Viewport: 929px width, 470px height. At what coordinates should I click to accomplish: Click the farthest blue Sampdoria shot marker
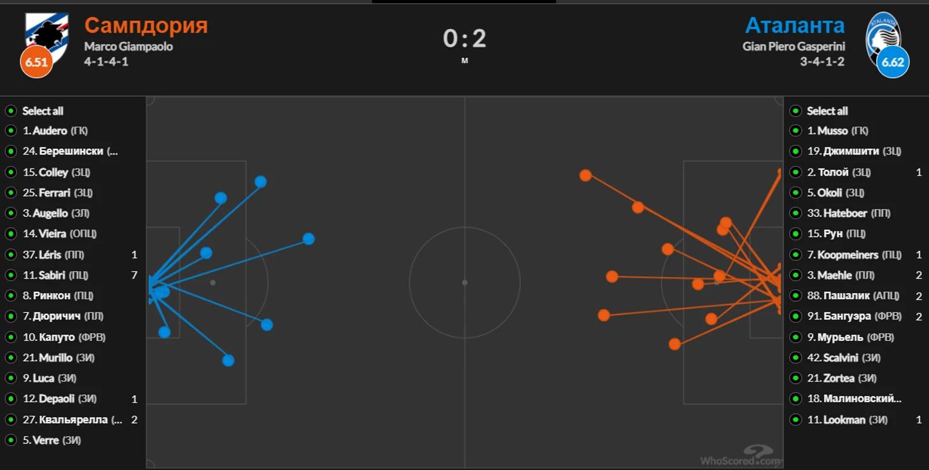tap(309, 239)
